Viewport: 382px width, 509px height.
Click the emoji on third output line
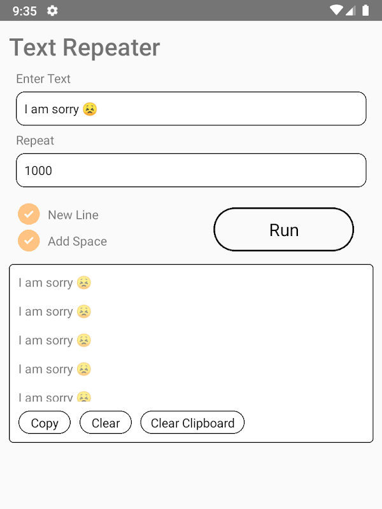click(83, 340)
